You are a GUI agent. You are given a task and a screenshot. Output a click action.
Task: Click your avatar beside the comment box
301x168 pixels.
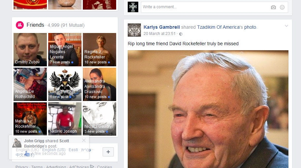coord(133,7)
